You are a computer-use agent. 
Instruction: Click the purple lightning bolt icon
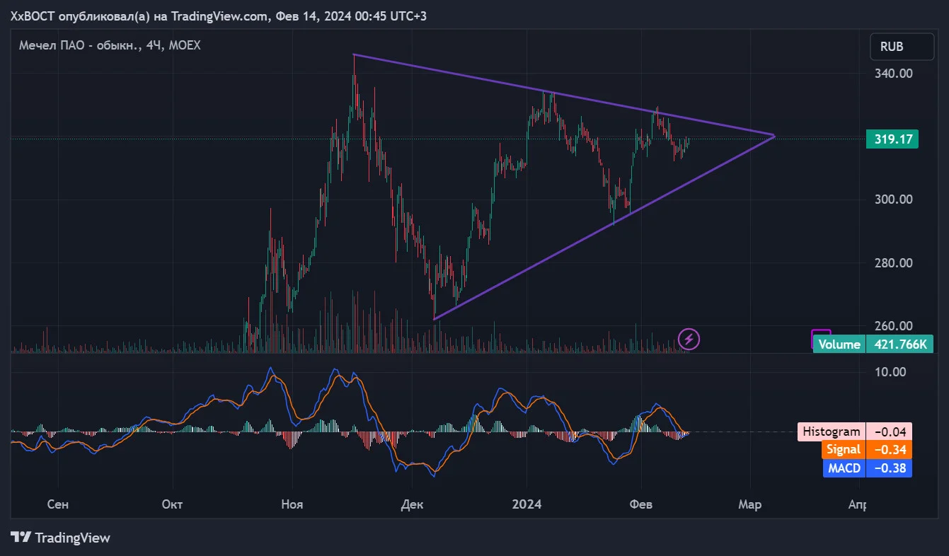689,340
